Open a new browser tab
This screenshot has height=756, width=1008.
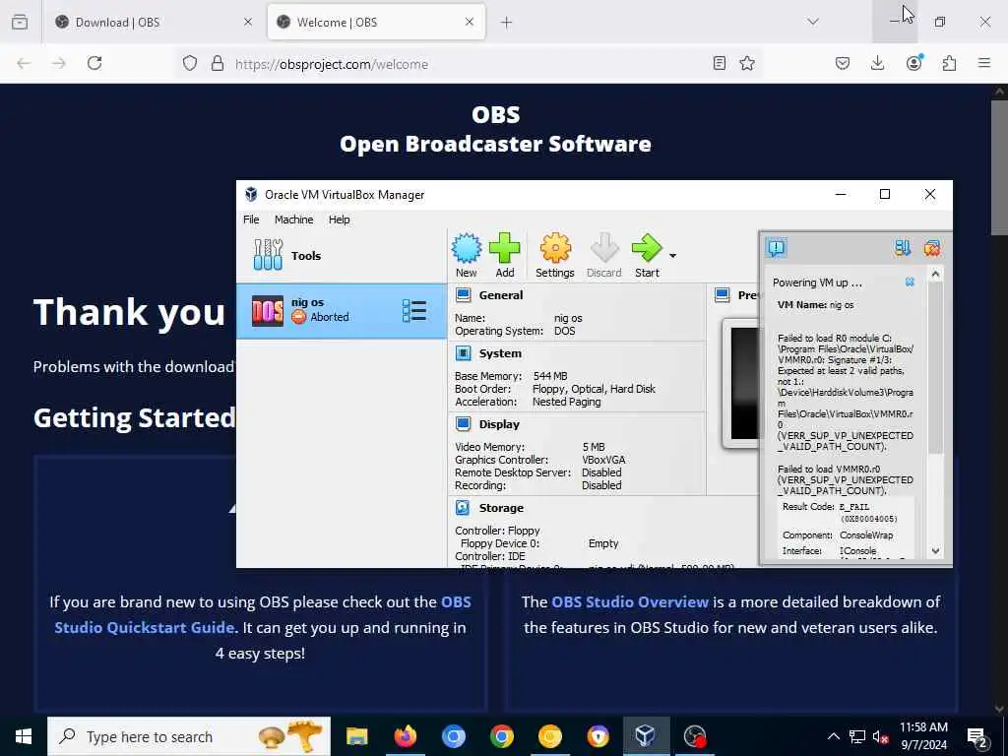[x=507, y=23]
